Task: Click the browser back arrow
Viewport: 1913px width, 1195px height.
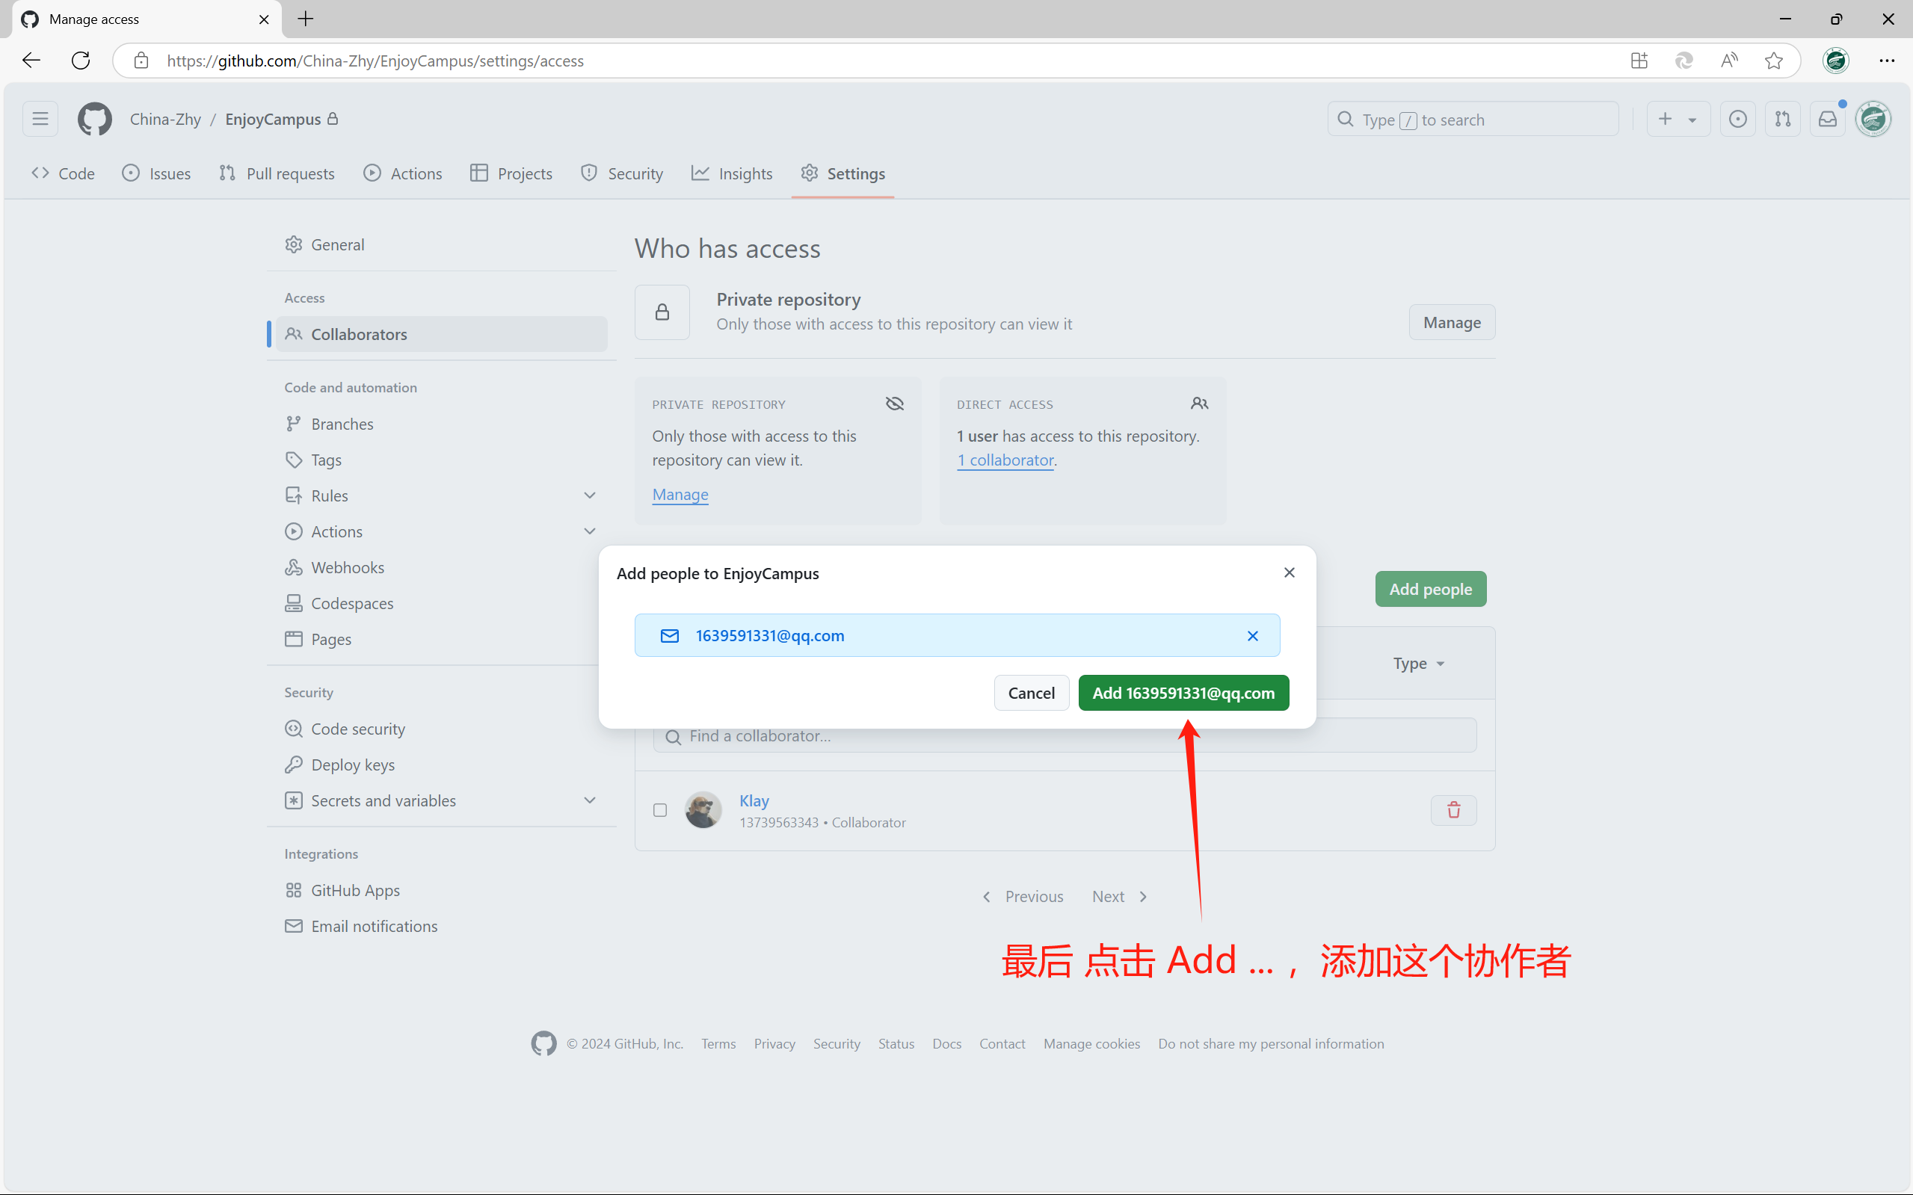Action: [31, 61]
